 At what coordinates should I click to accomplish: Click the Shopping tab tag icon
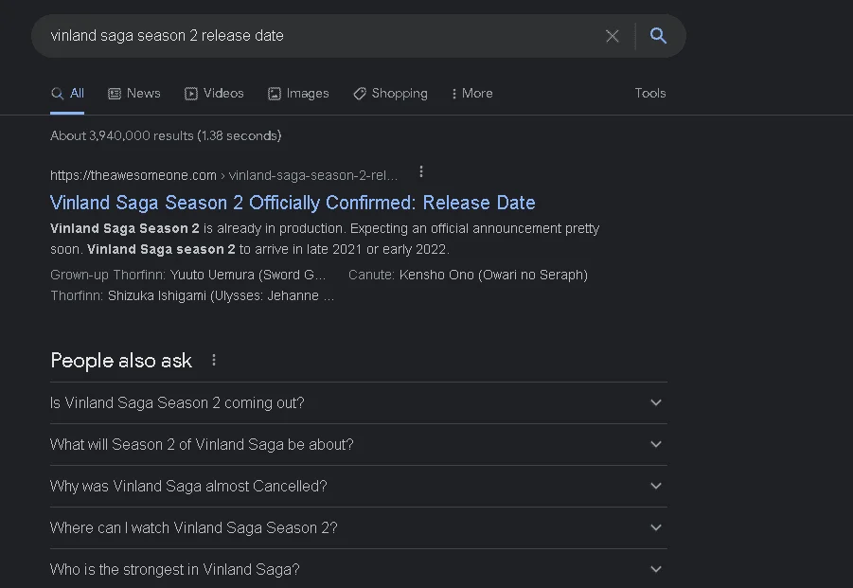360,94
